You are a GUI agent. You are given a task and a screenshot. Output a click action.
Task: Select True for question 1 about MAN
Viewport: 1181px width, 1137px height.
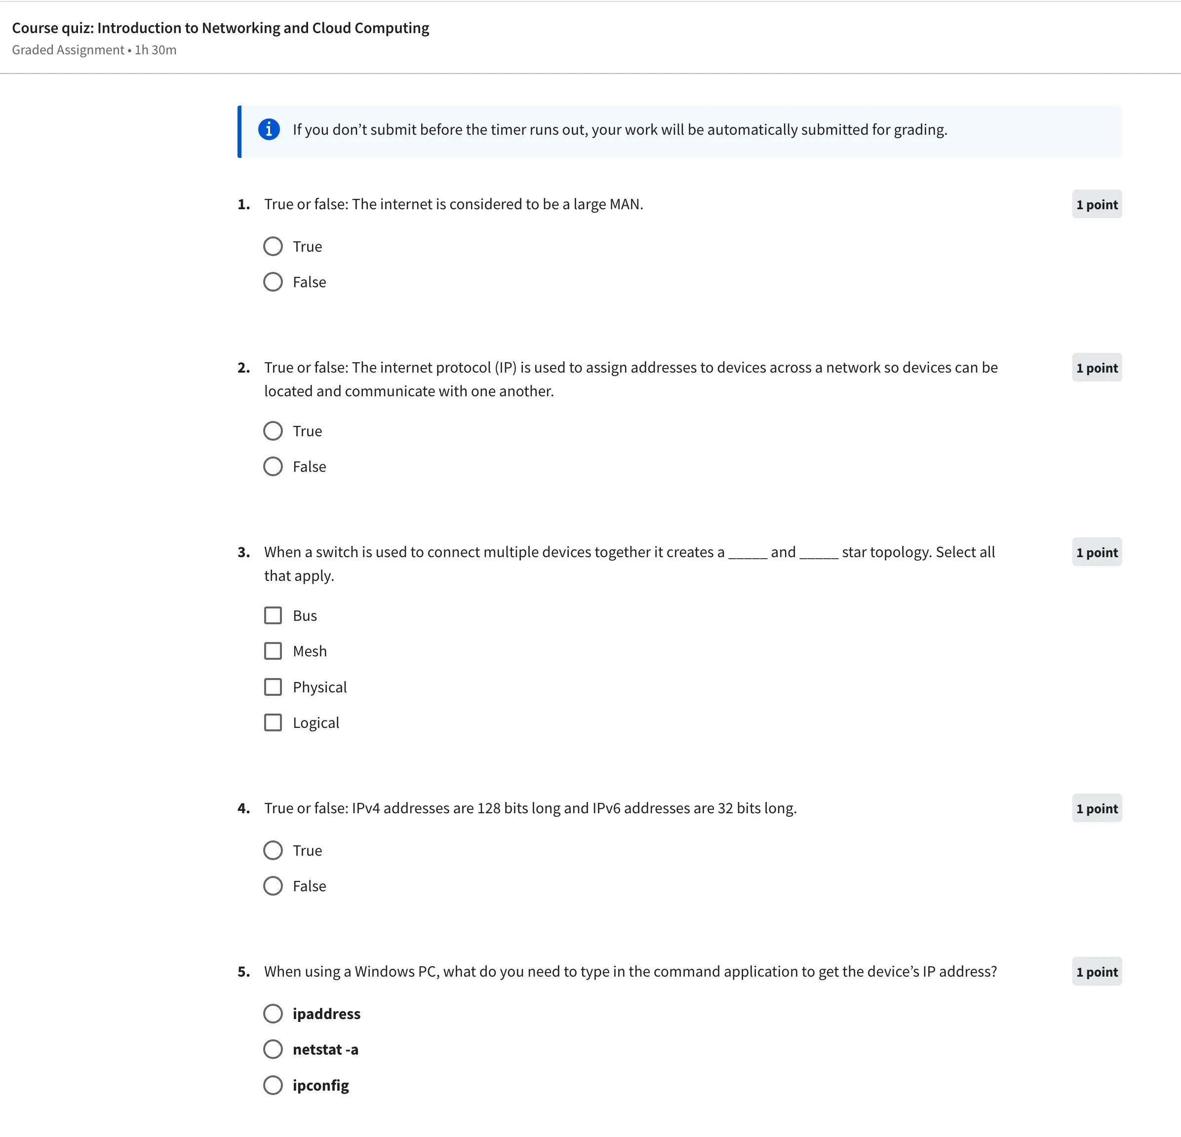point(273,246)
